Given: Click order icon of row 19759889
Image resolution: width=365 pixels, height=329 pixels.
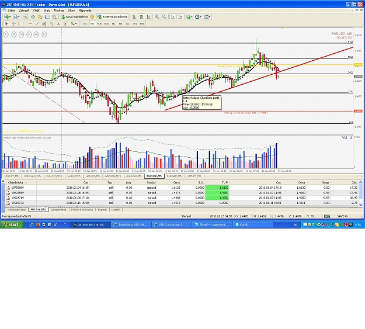Looking at the screenshot, I should (x=8, y=188).
